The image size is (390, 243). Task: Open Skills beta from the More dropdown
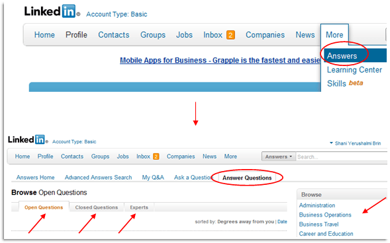tap(345, 83)
